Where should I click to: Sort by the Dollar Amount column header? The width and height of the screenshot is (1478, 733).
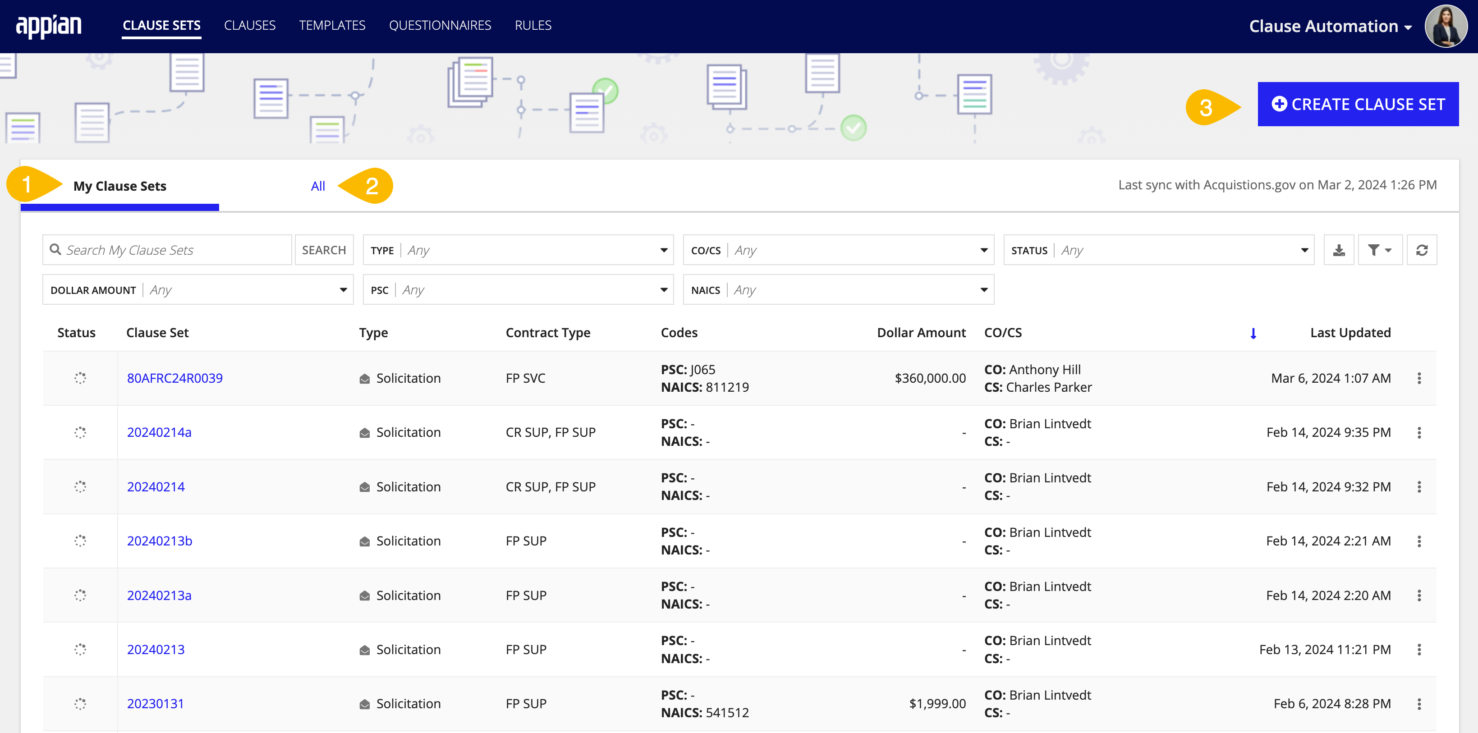pyautogui.click(x=921, y=333)
